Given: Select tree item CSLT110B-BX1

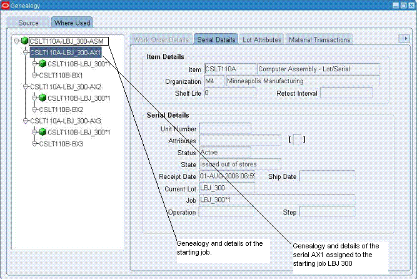Looking at the screenshot, I should (61, 75).
